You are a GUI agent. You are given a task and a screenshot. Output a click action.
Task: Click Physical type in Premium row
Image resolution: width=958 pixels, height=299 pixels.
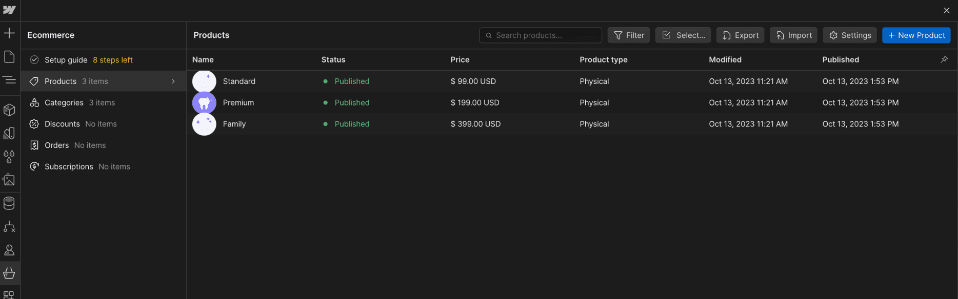click(594, 102)
